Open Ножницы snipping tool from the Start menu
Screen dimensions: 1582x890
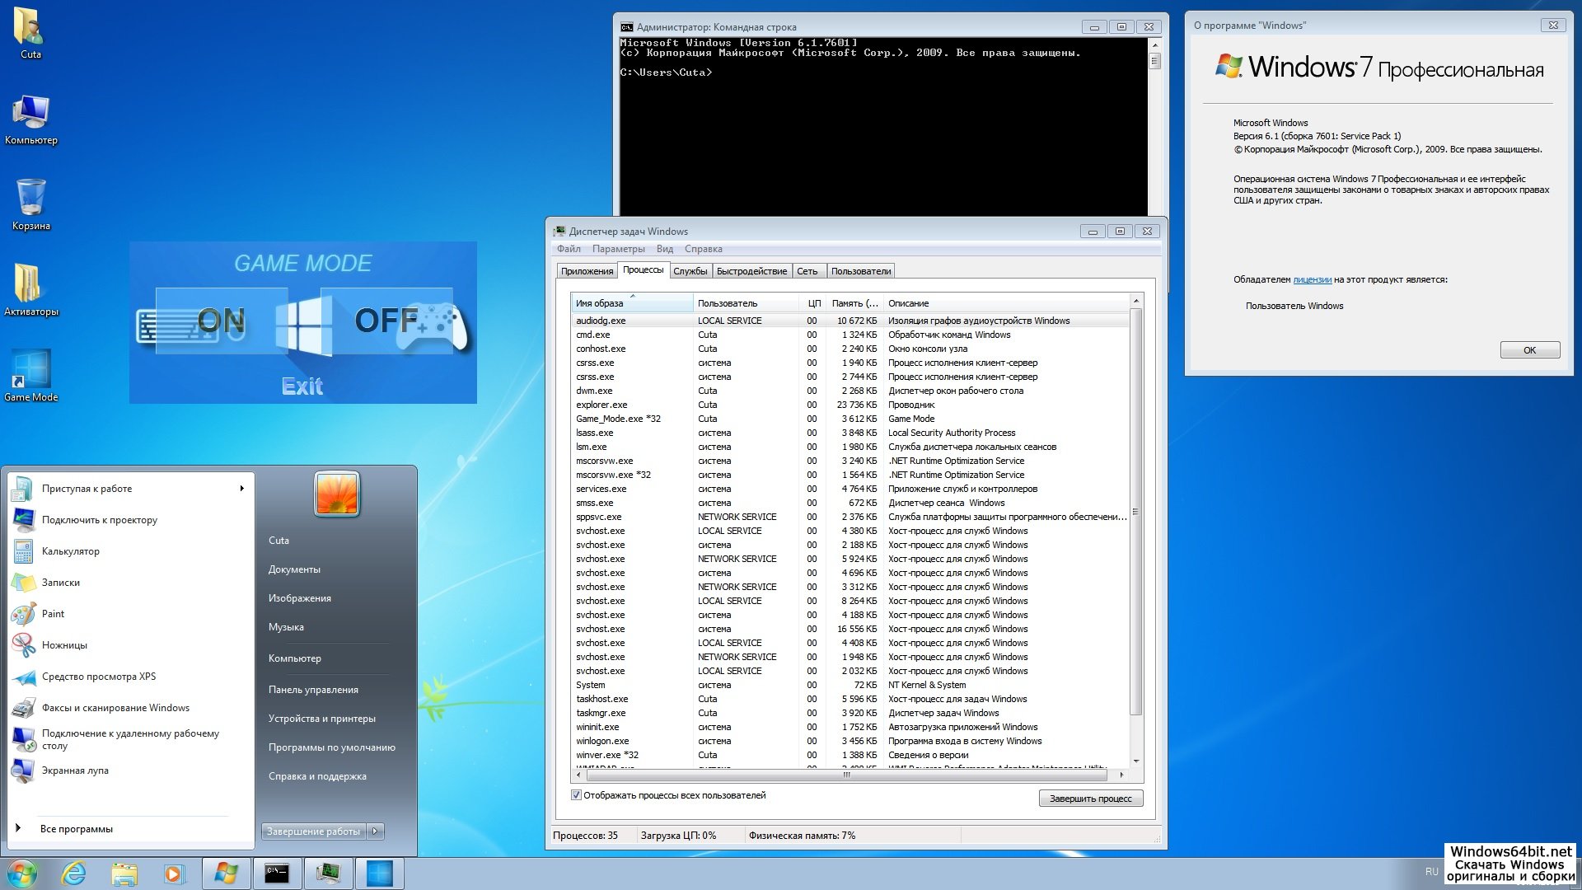(x=23, y=645)
